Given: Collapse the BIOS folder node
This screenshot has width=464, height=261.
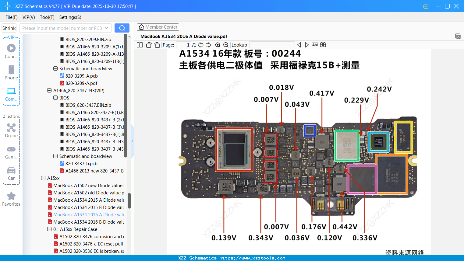Looking at the screenshot, I should [55, 98].
